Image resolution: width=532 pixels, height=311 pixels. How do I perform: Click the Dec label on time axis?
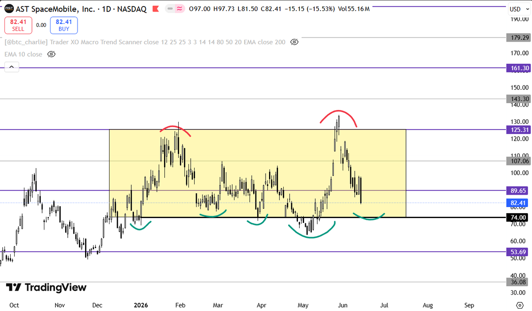point(98,305)
